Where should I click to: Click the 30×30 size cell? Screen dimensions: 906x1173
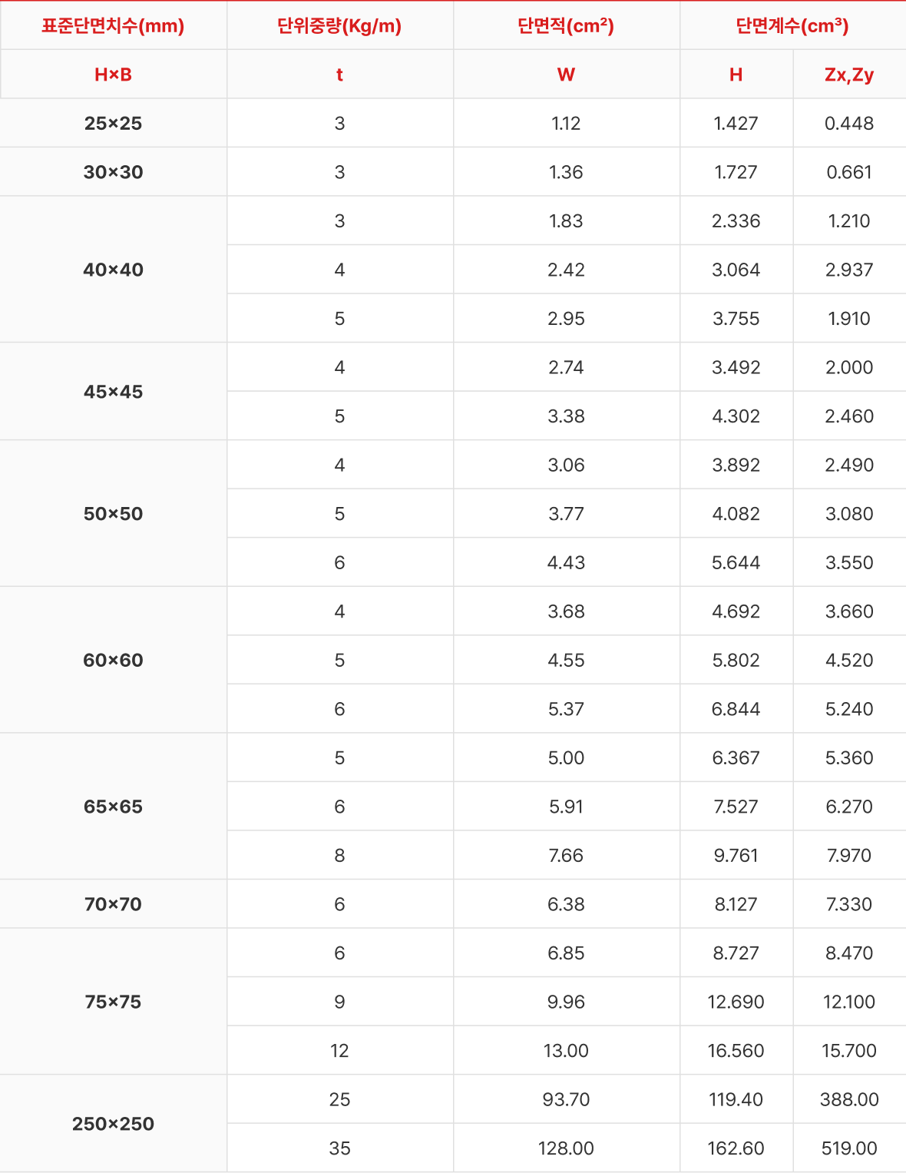113,172
